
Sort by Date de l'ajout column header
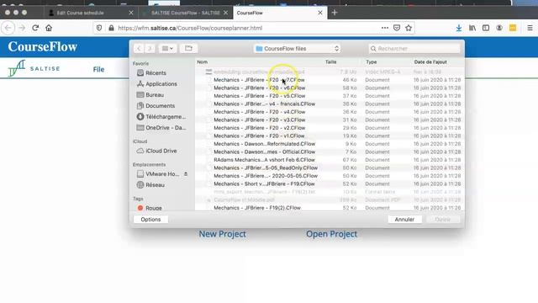point(430,61)
